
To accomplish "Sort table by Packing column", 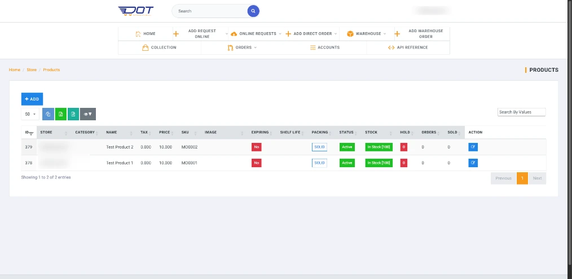I will point(322,132).
